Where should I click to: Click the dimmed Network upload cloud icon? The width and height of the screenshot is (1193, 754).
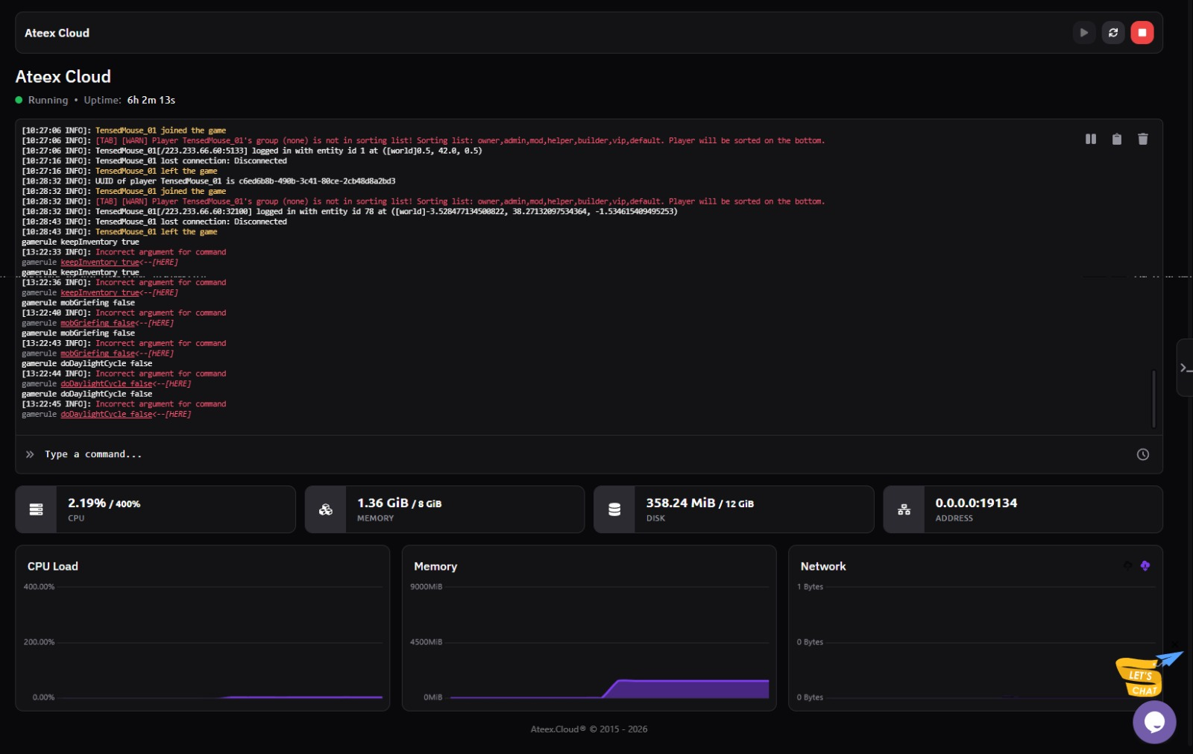pyautogui.click(x=1127, y=566)
